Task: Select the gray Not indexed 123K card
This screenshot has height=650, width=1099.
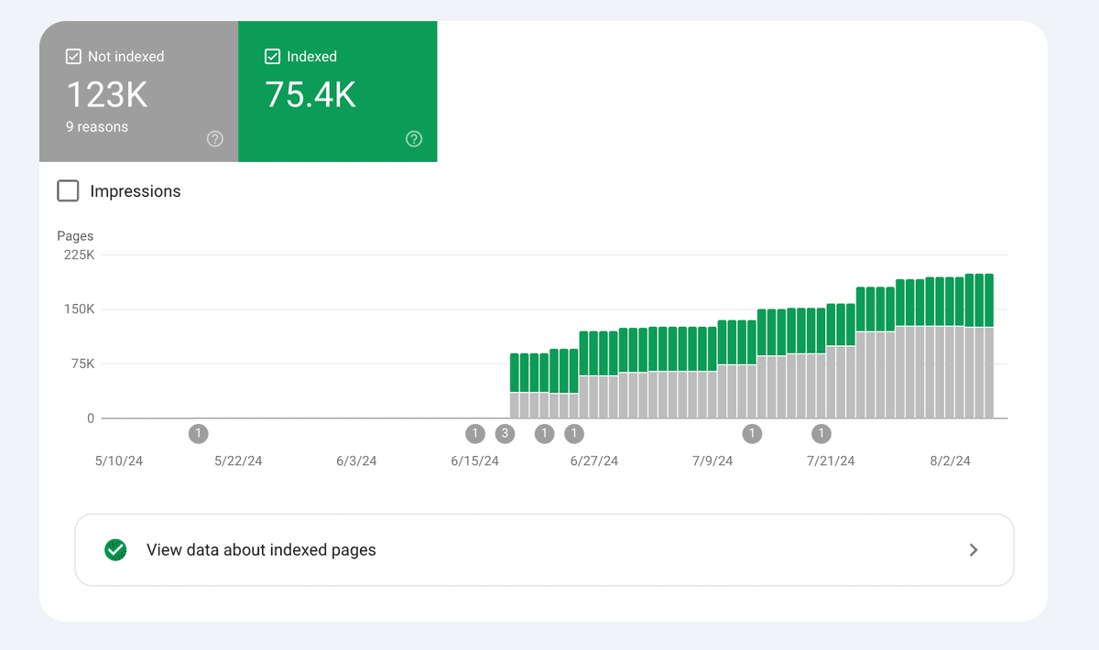Action: pos(138,92)
